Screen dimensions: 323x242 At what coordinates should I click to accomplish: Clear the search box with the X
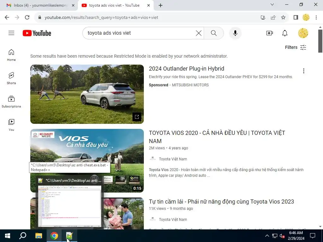click(199, 33)
